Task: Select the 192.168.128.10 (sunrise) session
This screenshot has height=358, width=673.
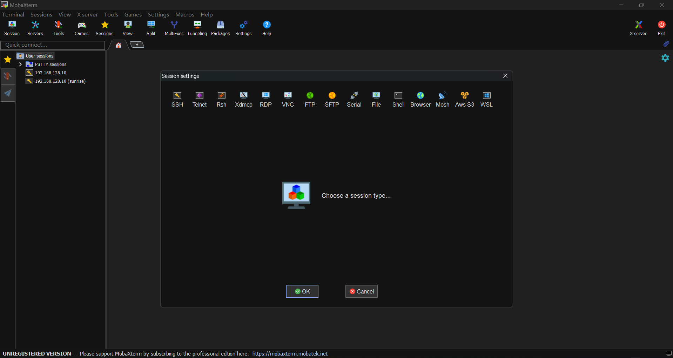Action: (x=60, y=81)
